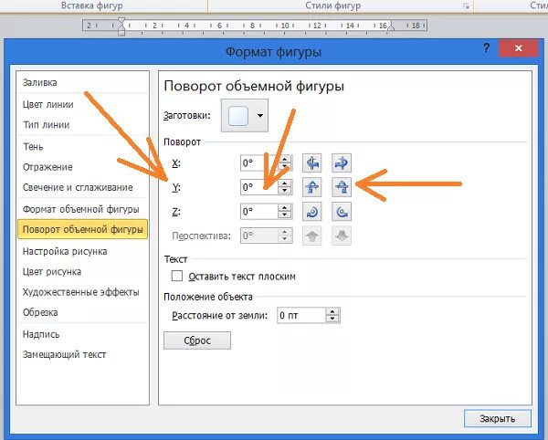Open the Заготовки presets dropdown
The width and height of the screenshot is (548, 440).
tap(245, 116)
